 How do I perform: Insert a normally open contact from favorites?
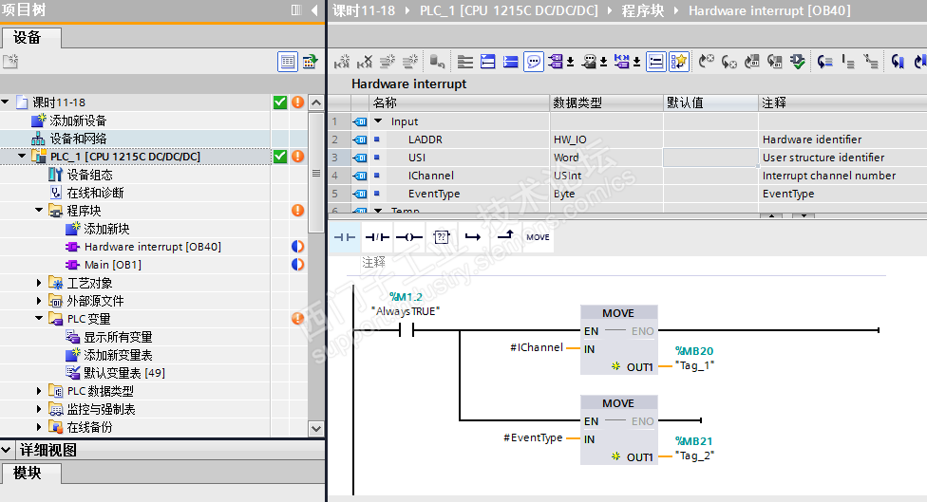pos(344,237)
